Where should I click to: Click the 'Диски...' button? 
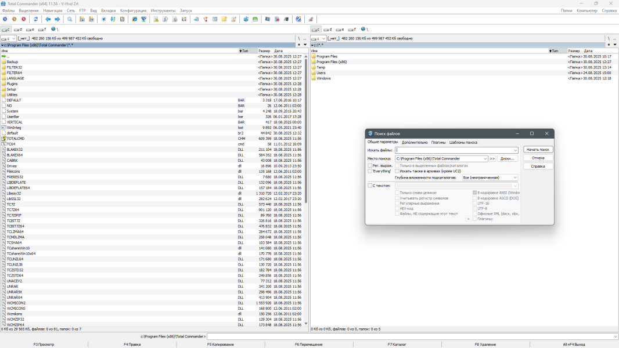click(506, 158)
